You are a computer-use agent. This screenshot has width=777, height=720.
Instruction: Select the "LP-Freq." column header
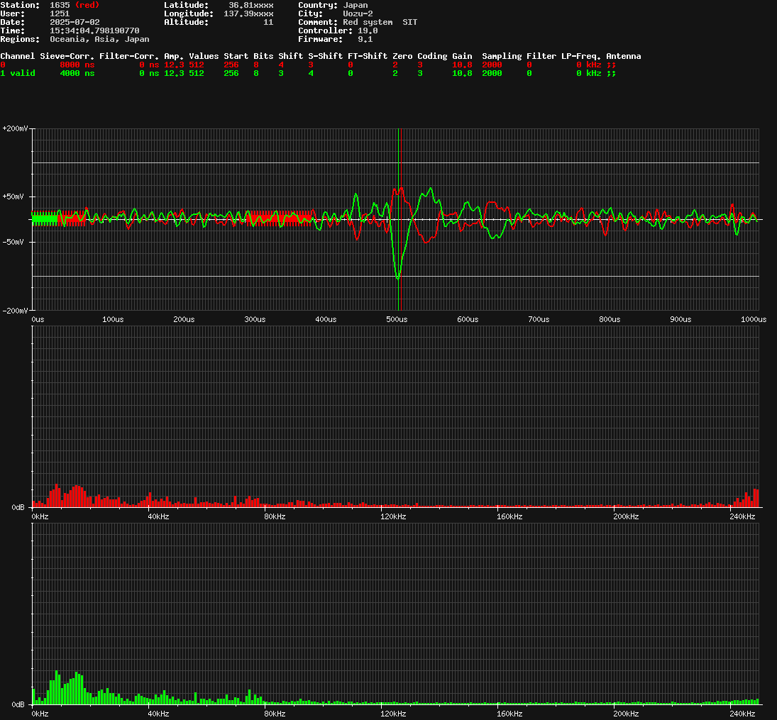(581, 56)
